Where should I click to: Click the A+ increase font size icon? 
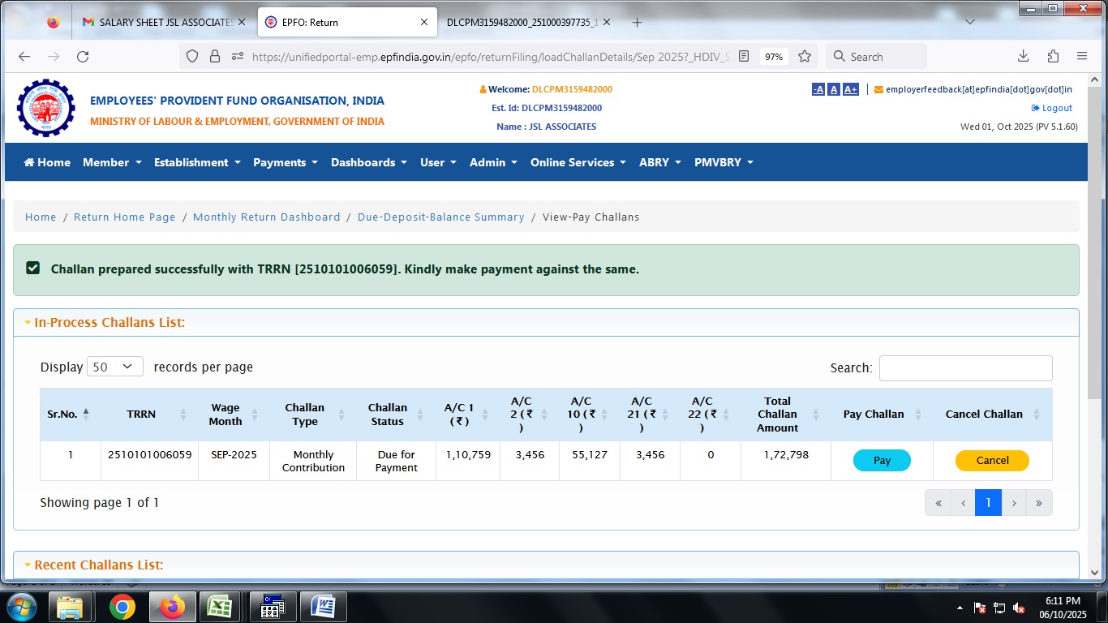click(x=850, y=89)
